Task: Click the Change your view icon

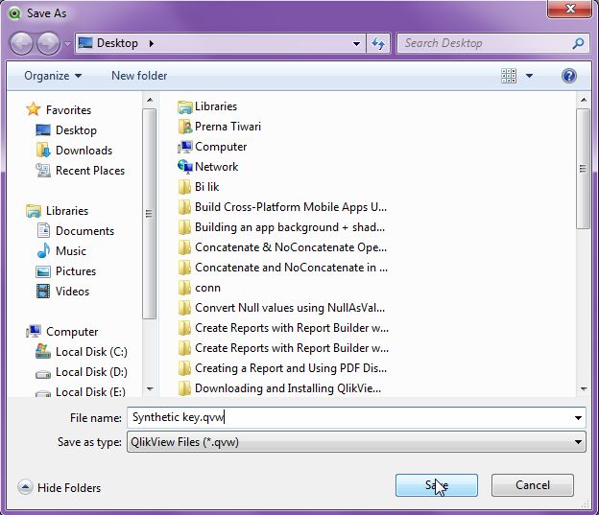Action: point(509,76)
